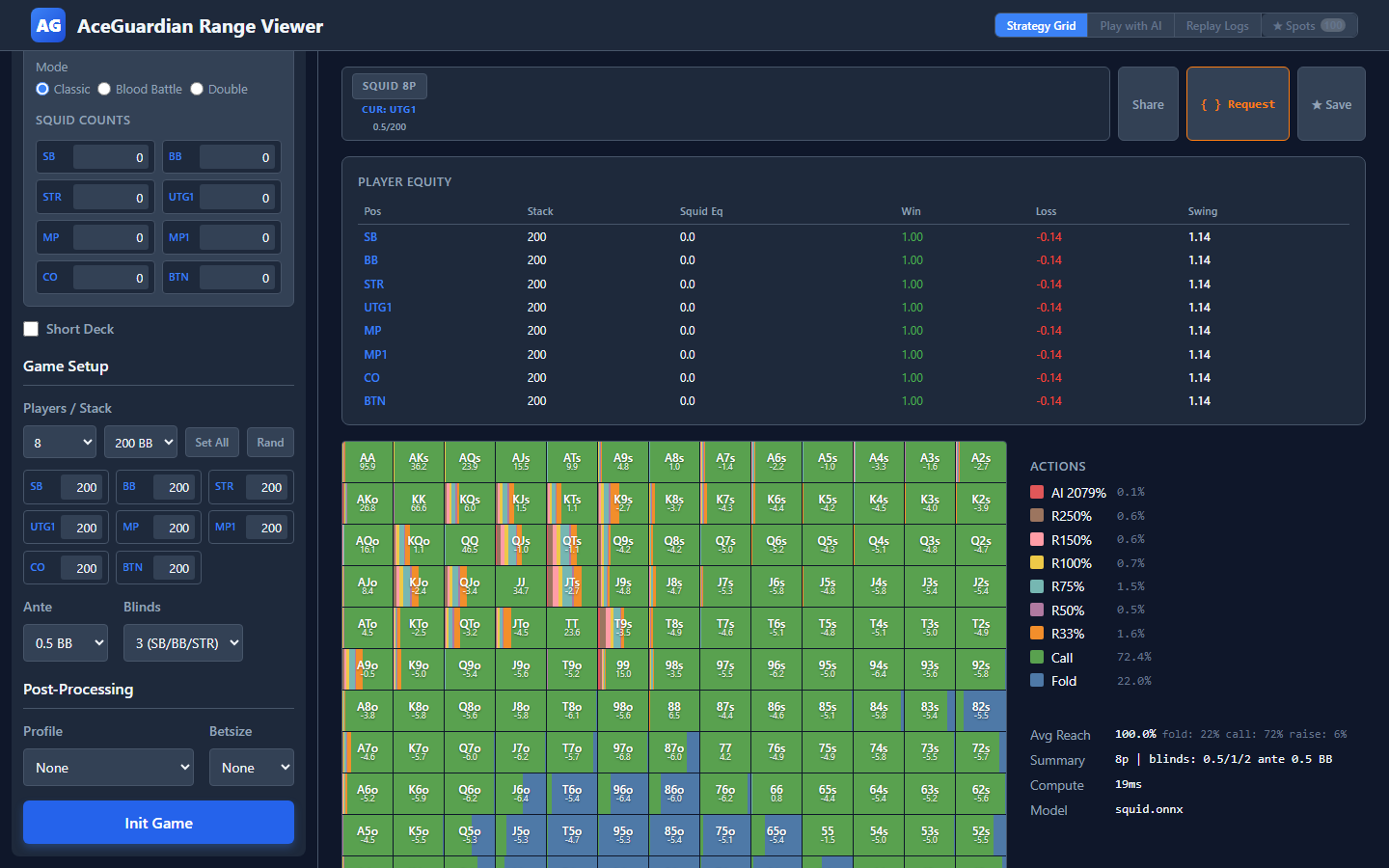
Task: Click the UTG1 stack input field
Action: click(x=81, y=527)
